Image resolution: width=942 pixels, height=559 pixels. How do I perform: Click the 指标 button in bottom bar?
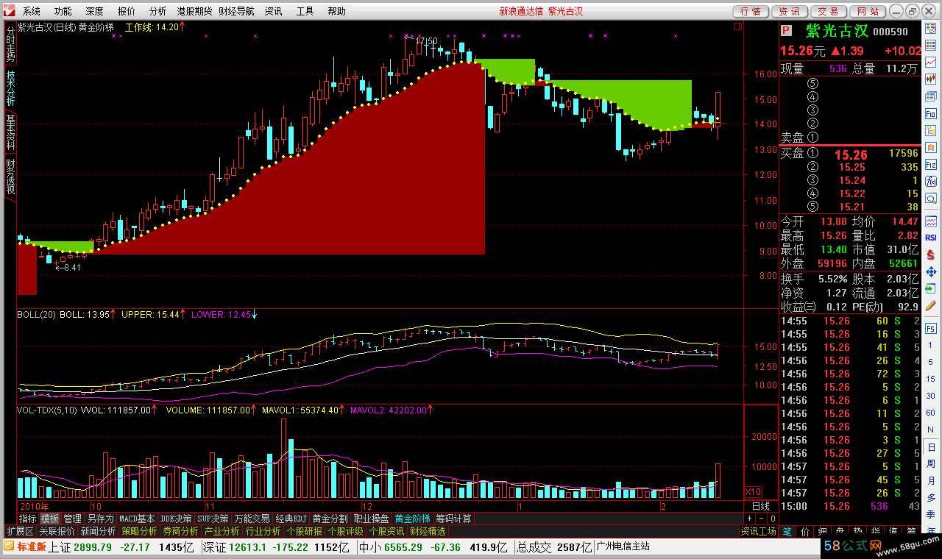[28, 519]
